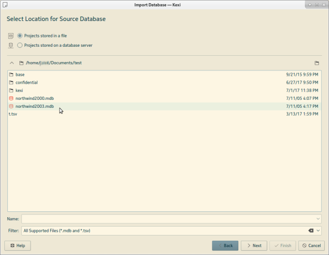
Task: Click the /home/Documents/test path text
Action: point(54,63)
